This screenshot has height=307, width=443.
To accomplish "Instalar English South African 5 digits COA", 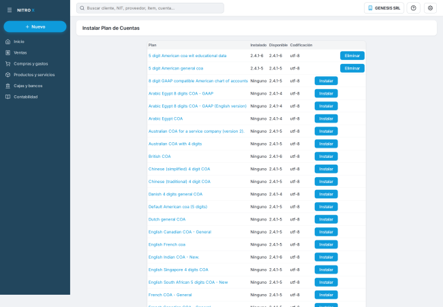I will (326, 282).
